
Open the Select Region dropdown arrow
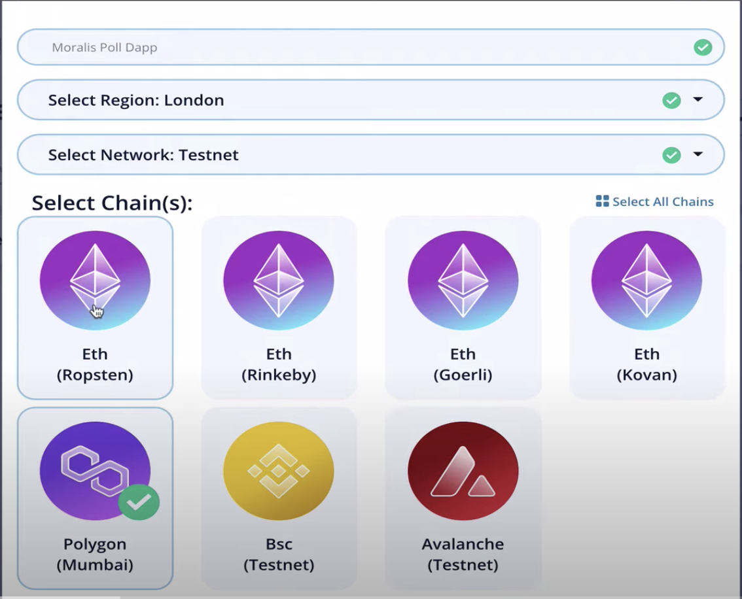pyautogui.click(x=698, y=99)
